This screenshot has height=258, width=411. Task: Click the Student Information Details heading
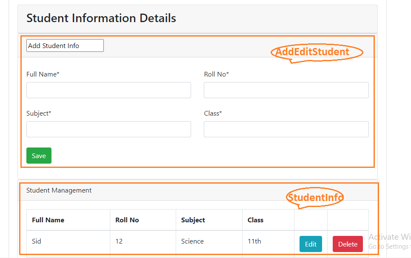[101, 18]
